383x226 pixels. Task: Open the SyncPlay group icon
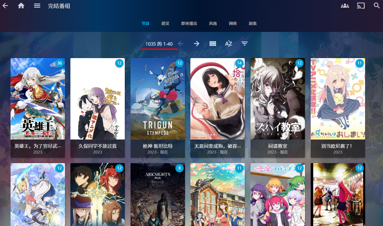345,6
